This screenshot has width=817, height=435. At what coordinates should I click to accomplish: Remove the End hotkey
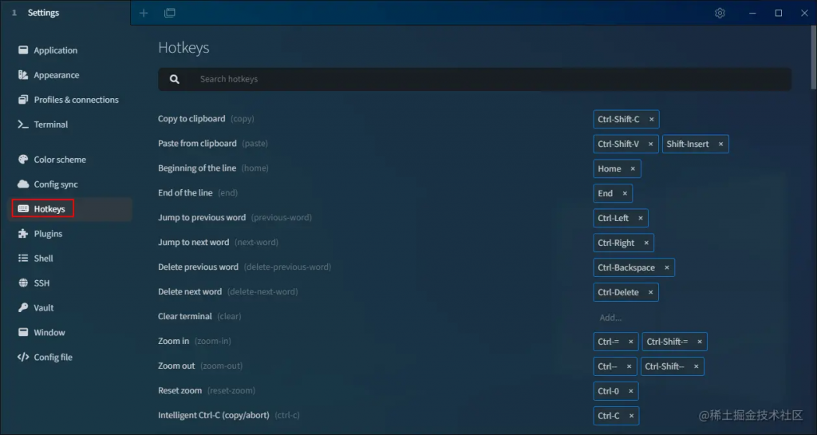[x=625, y=193]
